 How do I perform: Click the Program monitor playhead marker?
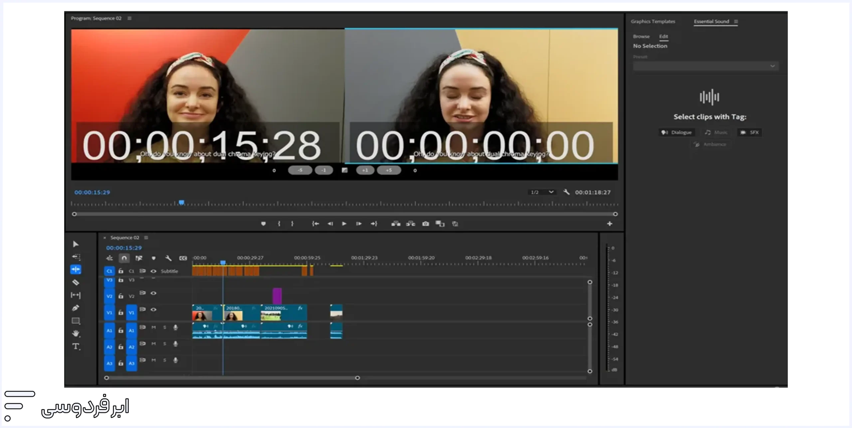pos(181,202)
